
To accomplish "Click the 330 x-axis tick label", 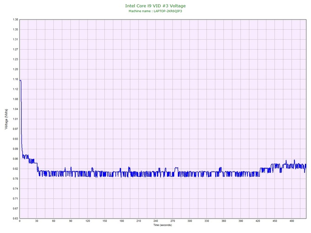I will pyautogui.click(x=207, y=221).
